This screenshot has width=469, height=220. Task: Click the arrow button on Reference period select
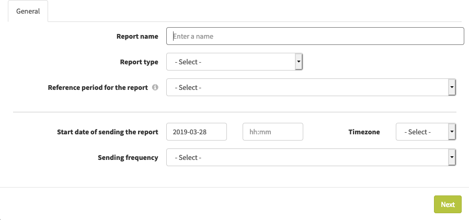(x=452, y=87)
